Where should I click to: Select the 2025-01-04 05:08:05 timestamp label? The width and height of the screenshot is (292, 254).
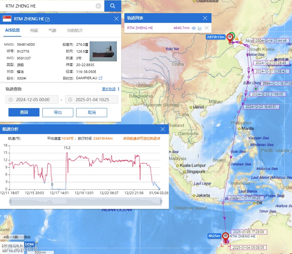[x=248, y=247]
